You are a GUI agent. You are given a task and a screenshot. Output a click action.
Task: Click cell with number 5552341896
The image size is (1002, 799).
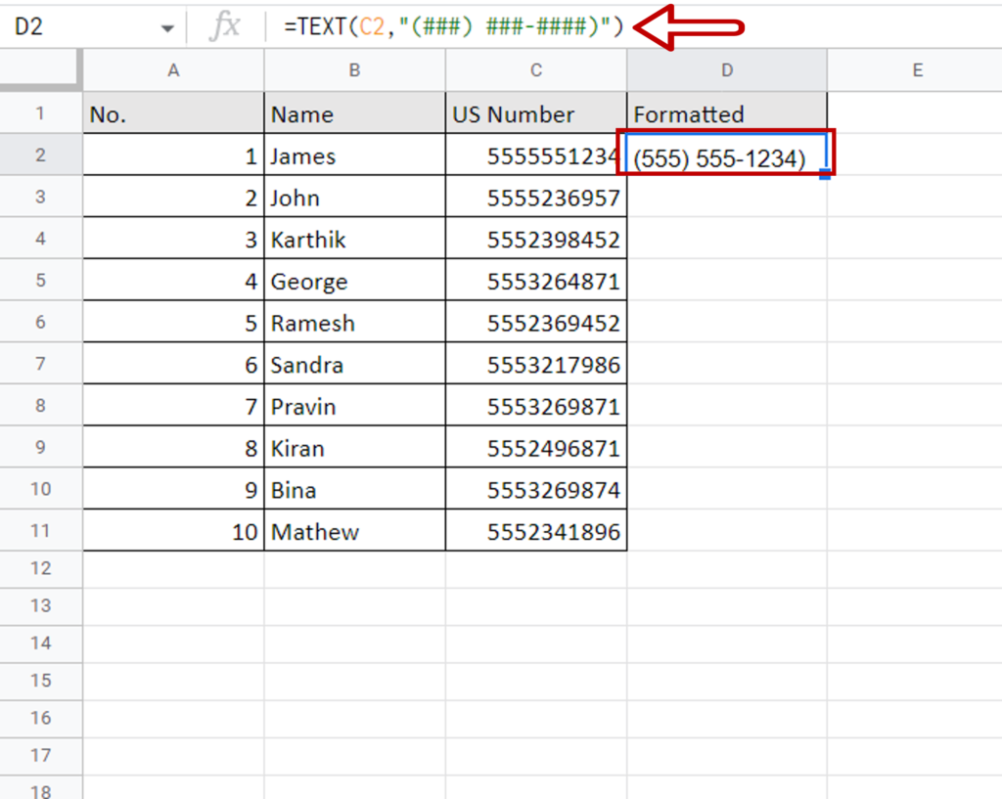click(x=536, y=530)
